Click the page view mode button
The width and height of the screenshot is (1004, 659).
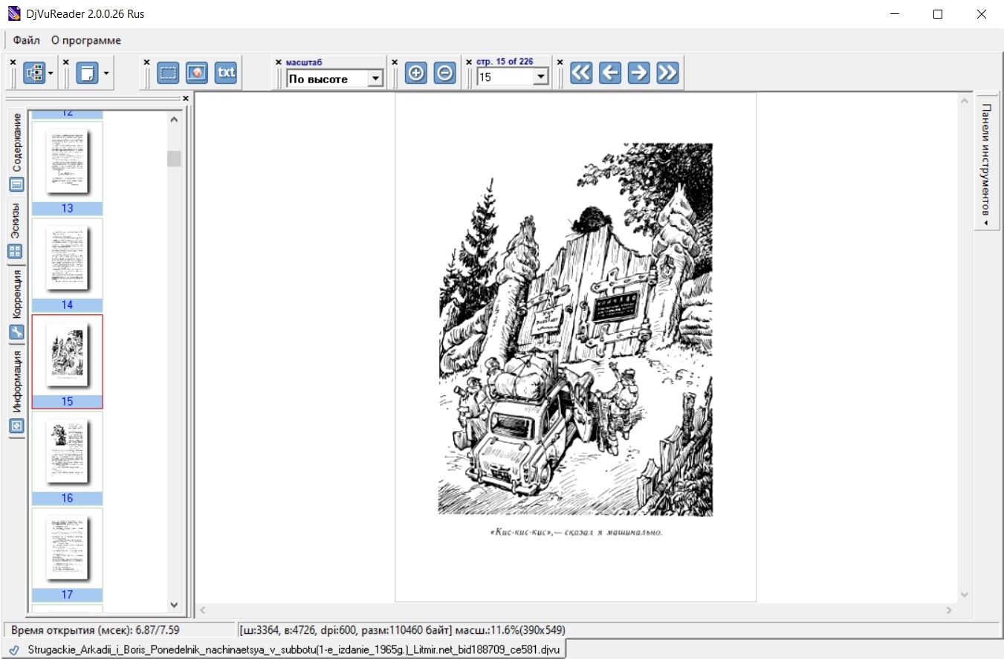point(88,73)
